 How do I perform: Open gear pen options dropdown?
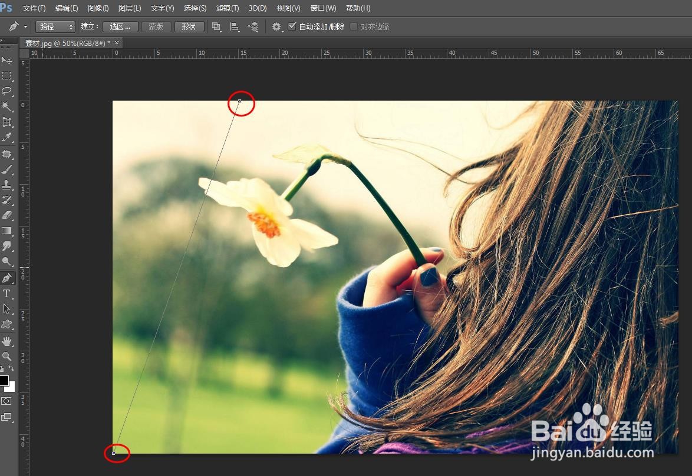(276, 27)
